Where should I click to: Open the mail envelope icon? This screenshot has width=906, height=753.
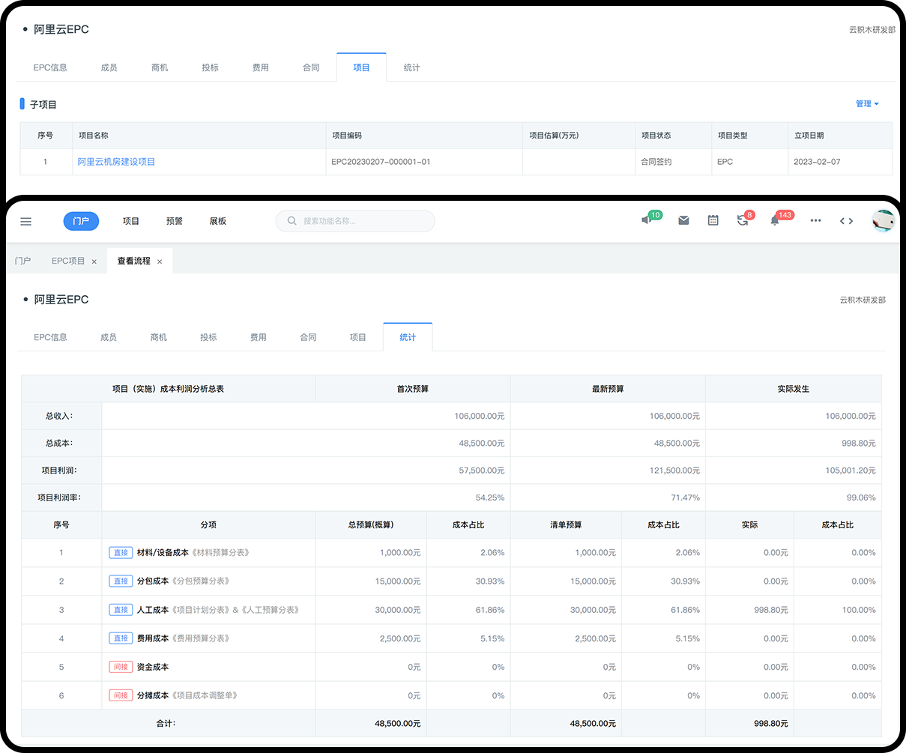point(683,220)
